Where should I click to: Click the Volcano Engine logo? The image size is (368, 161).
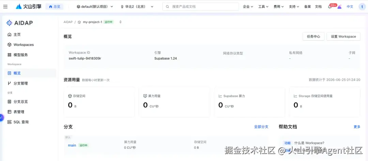pos(29,6)
